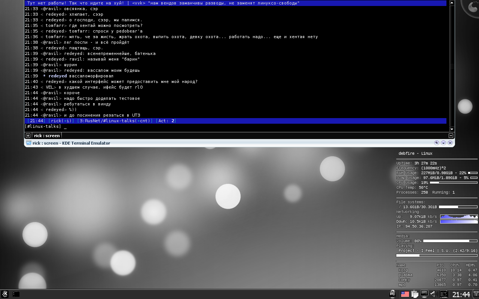Click the terminal scrollbar down arrow
479x299 pixels.
[452, 129]
